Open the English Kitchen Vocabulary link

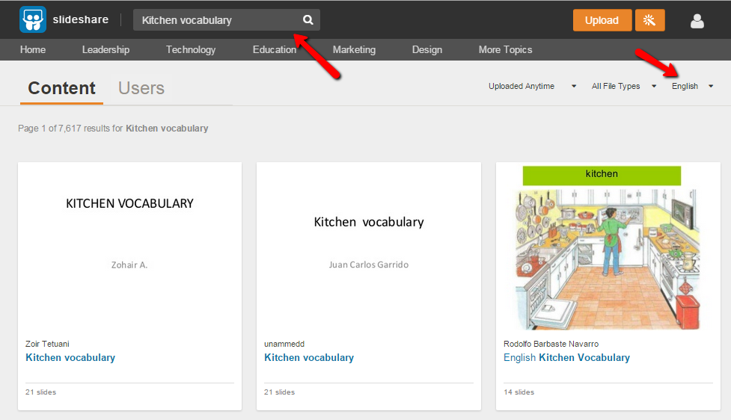coord(566,357)
